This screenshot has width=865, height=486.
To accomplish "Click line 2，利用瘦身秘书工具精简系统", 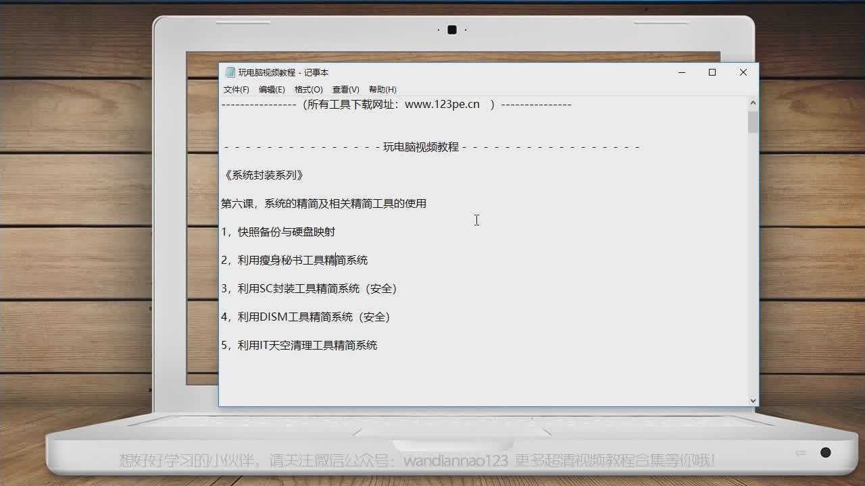I will pyautogui.click(x=295, y=260).
